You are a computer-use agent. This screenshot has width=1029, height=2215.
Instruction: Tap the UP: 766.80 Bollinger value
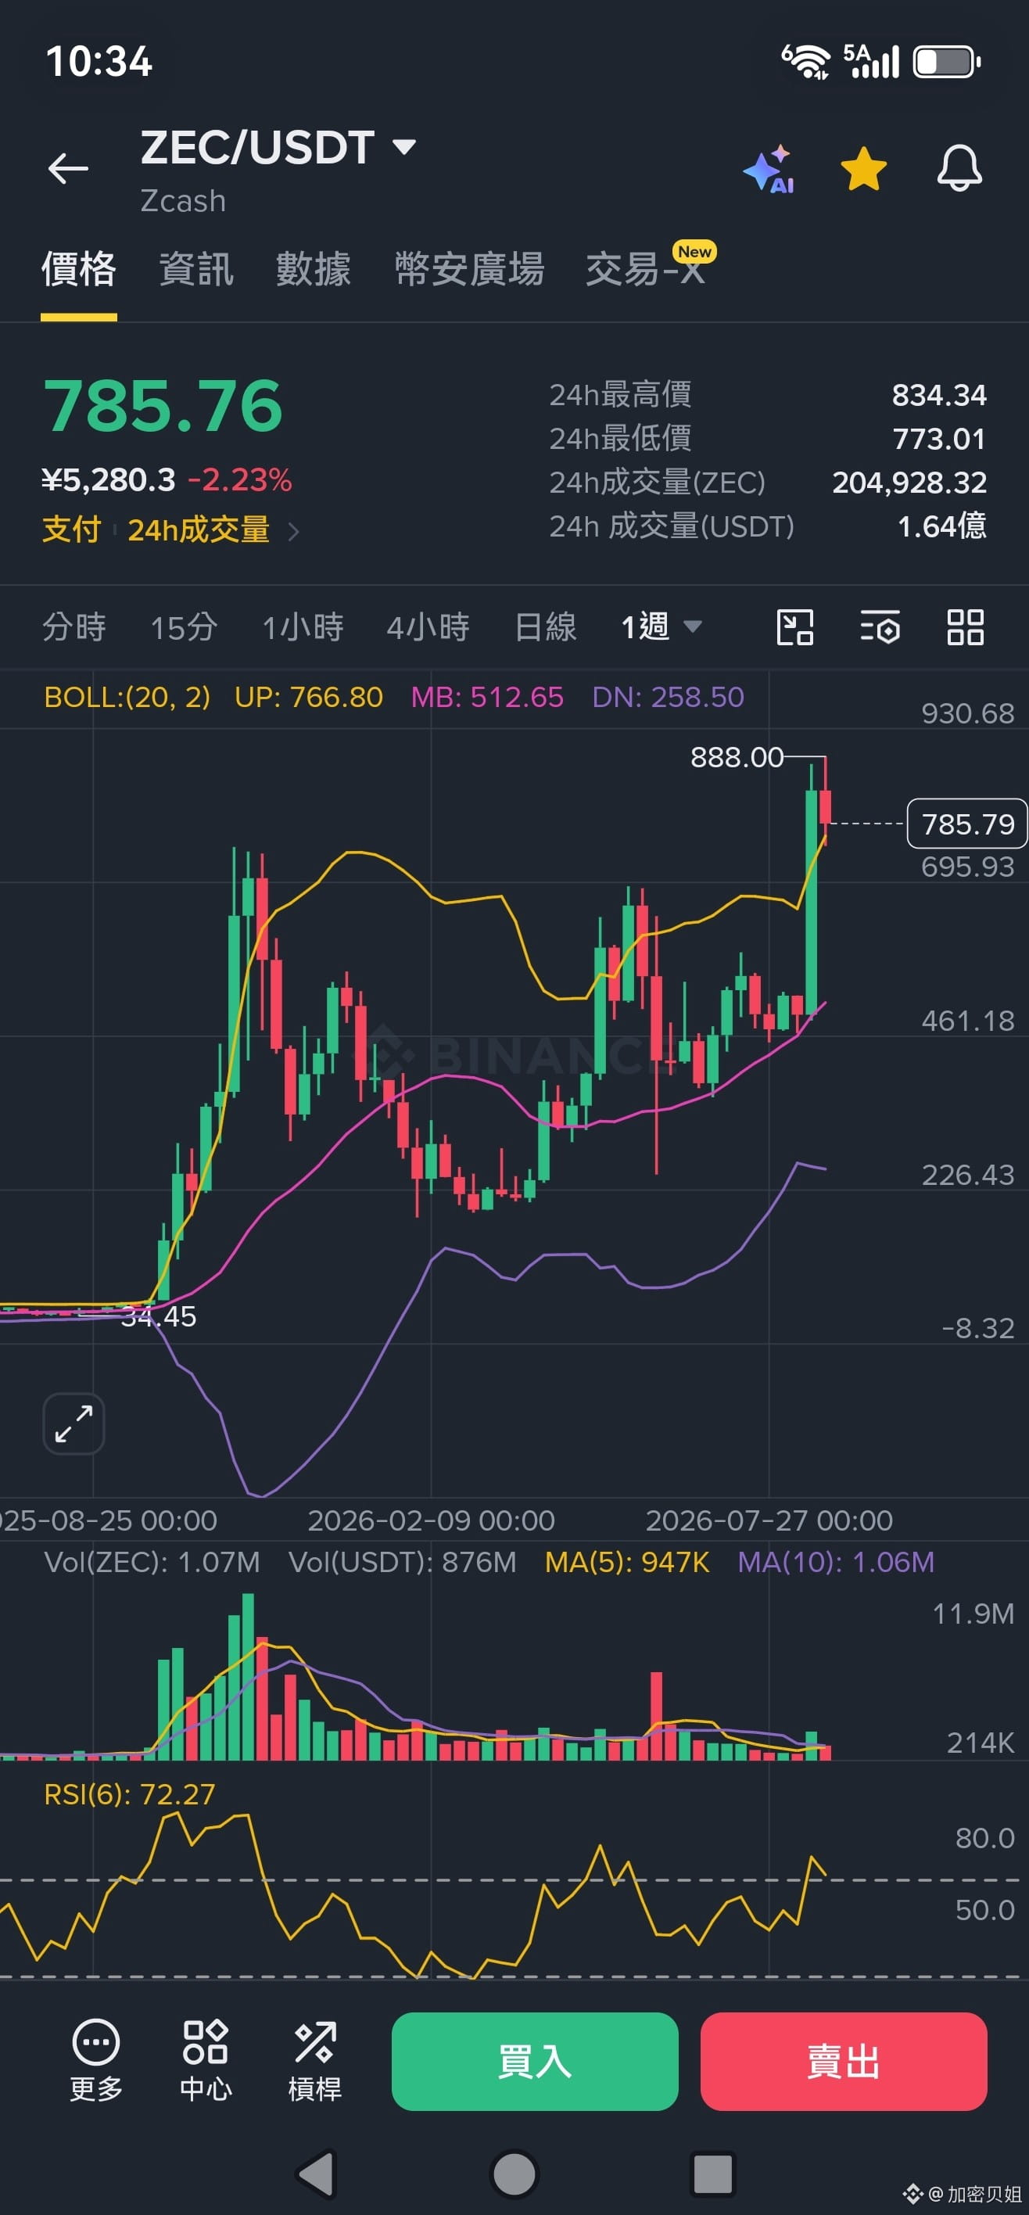pyautogui.click(x=309, y=696)
